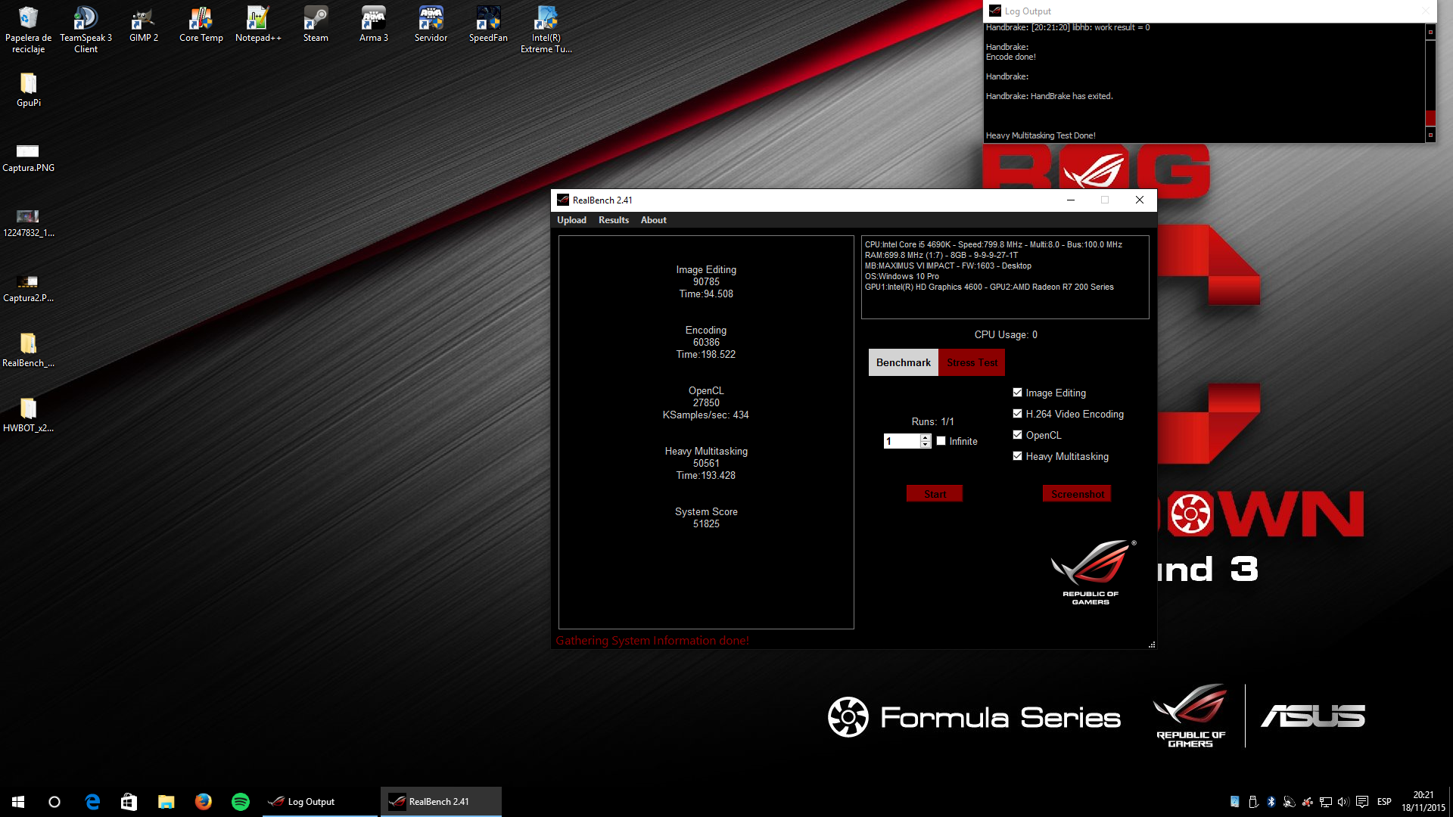Switch to Log Output taskbar window
Screen dimensions: 1453x817
pyautogui.click(x=320, y=801)
